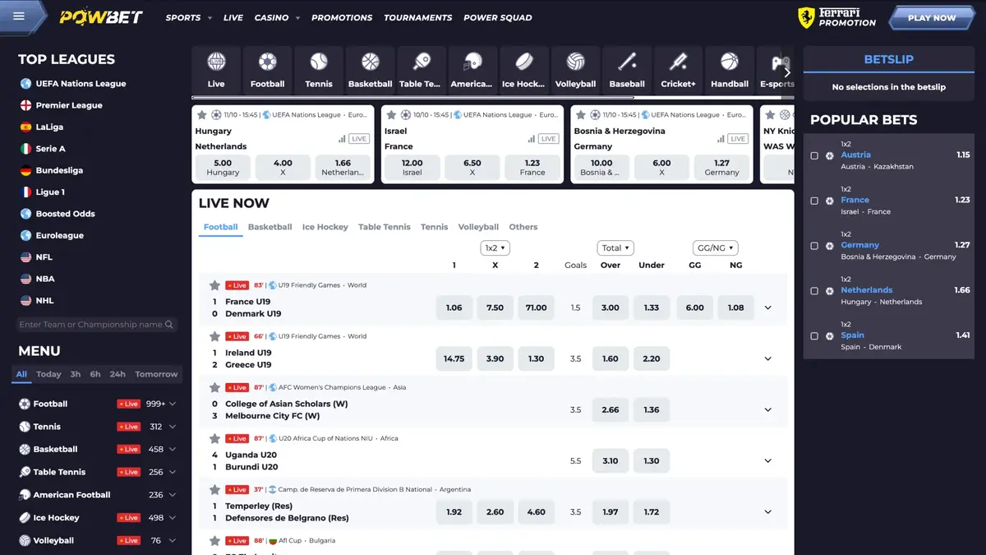Tick the Germany popular bet checkbox
This screenshot has width=986, height=555.
814,246
